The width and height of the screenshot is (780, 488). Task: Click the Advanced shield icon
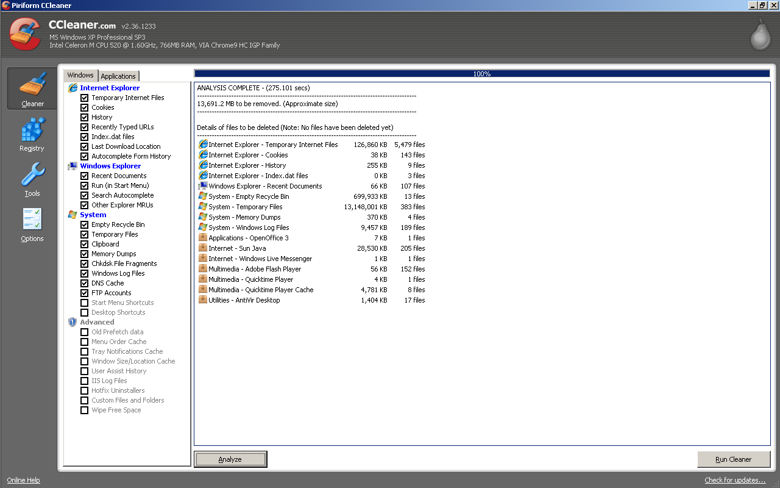73,322
